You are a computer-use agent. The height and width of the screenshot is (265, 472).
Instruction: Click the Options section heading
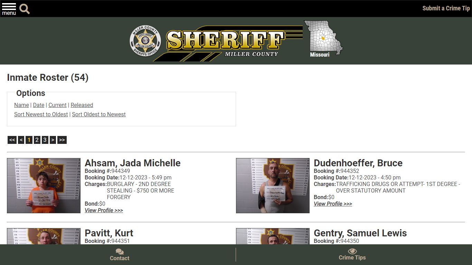[x=31, y=93]
